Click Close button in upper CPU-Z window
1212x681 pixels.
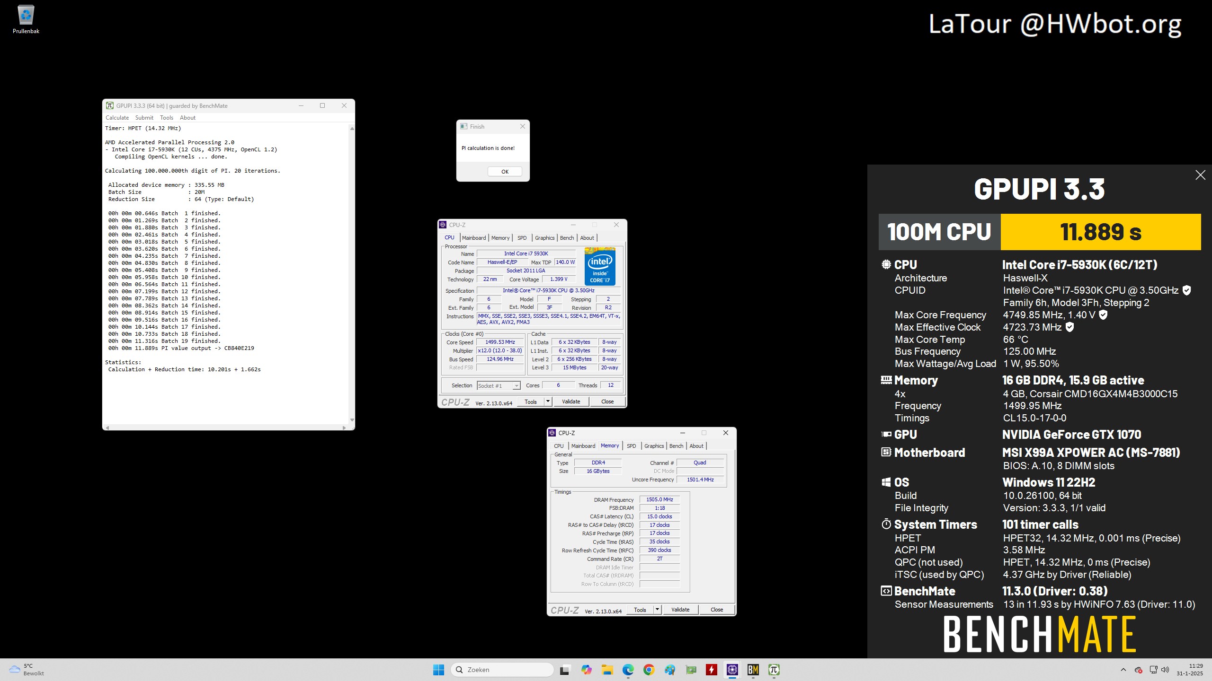coord(607,402)
